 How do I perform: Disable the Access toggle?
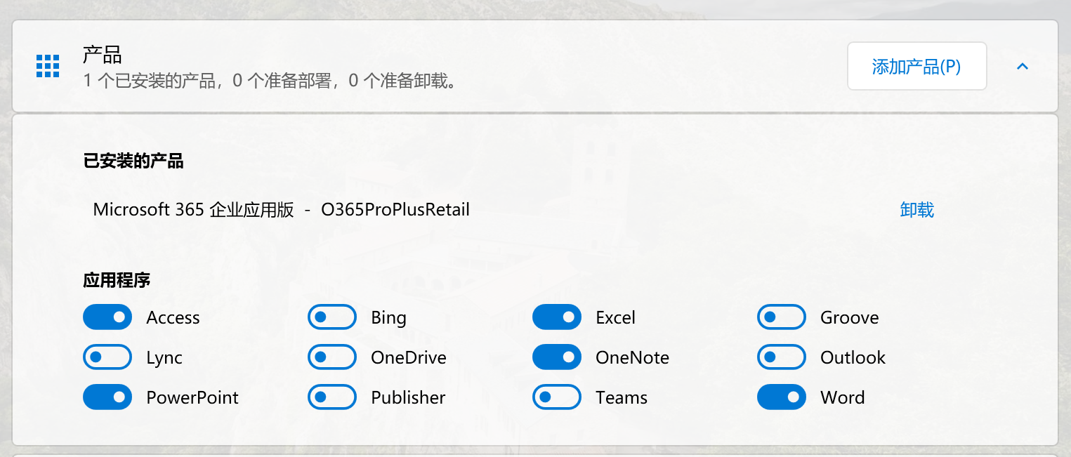coord(107,317)
